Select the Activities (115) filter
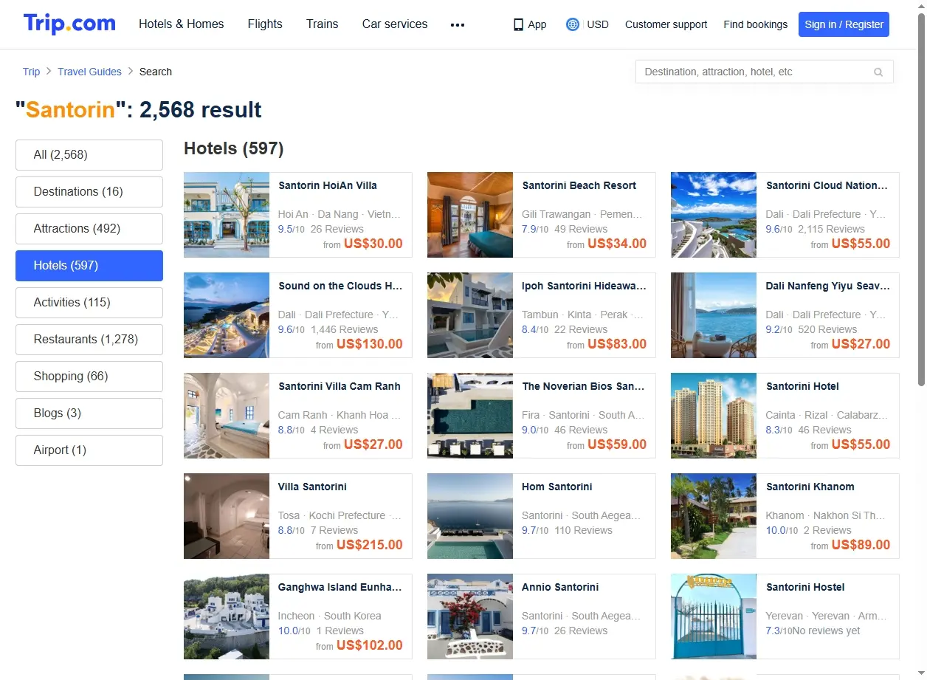 [x=89, y=303]
